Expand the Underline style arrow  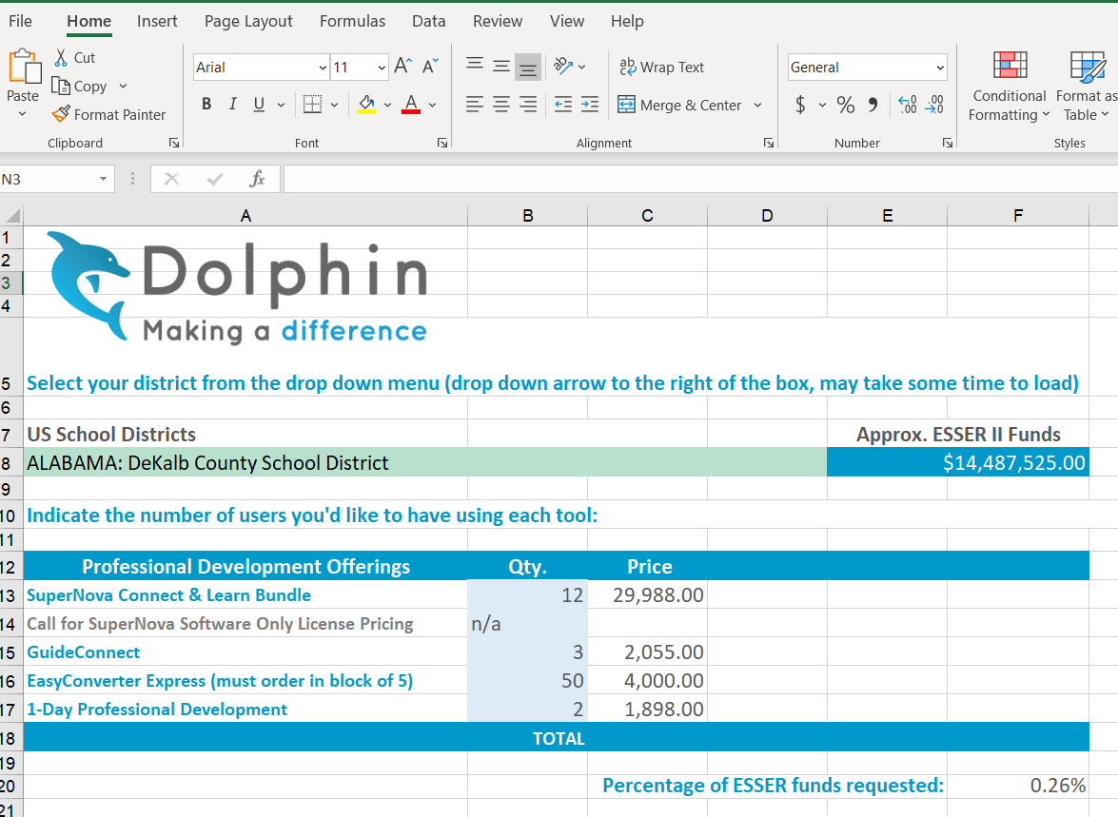pos(281,105)
